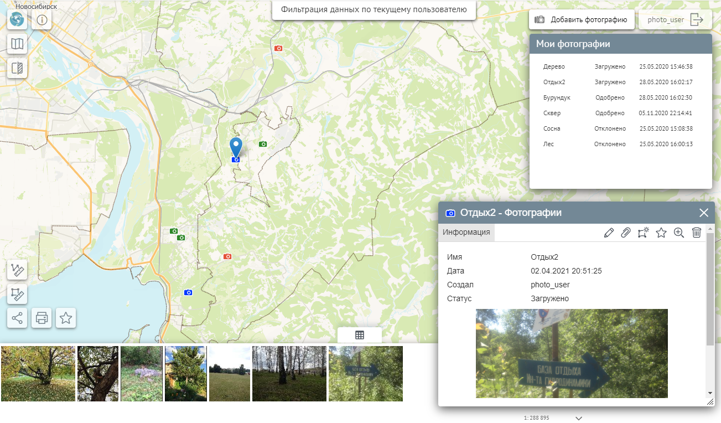Toggle the map compare swipe tool
The width and height of the screenshot is (721, 423).
pyautogui.click(x=17, y=68)
